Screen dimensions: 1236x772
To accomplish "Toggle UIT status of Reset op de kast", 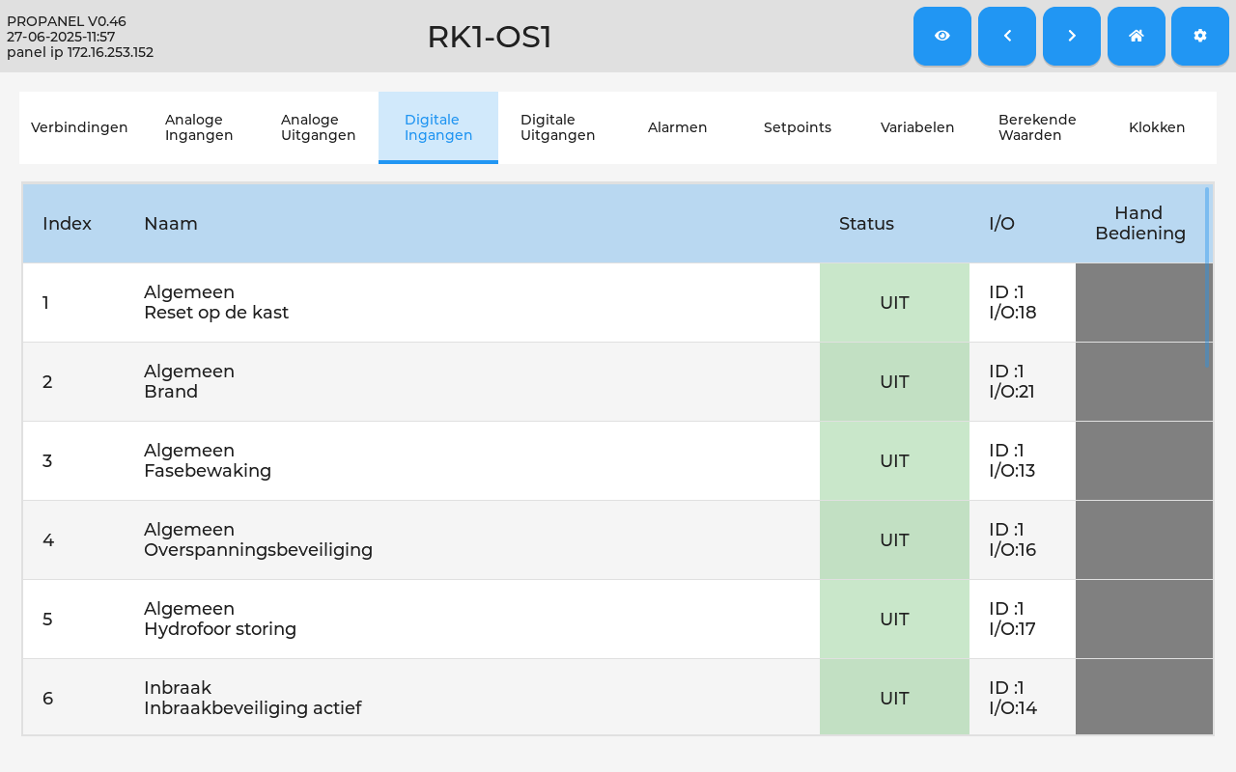I will (x=894, y=302).
